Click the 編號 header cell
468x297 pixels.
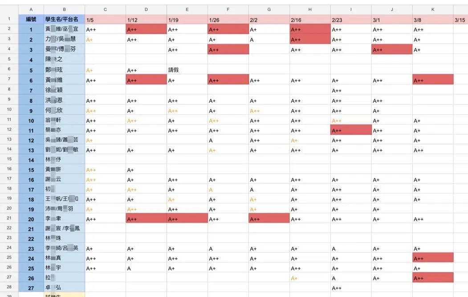31,20
